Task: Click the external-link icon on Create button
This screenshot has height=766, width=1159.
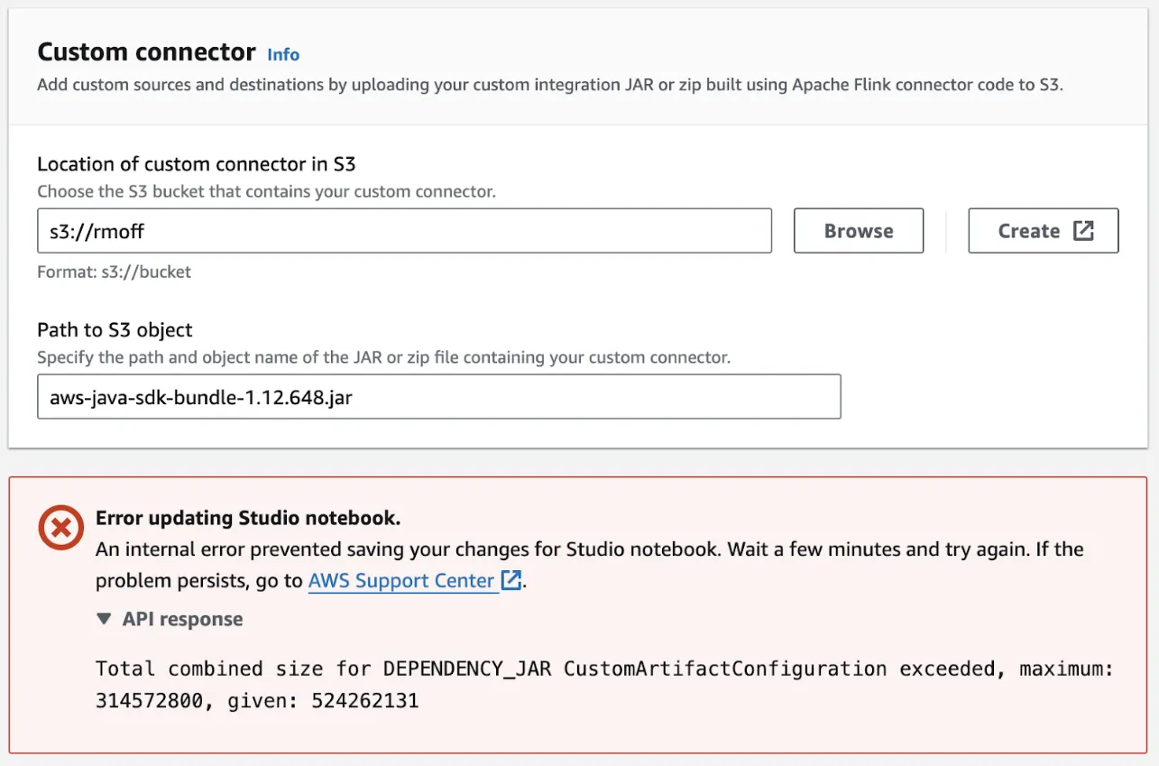Action: click(1083, 231)
